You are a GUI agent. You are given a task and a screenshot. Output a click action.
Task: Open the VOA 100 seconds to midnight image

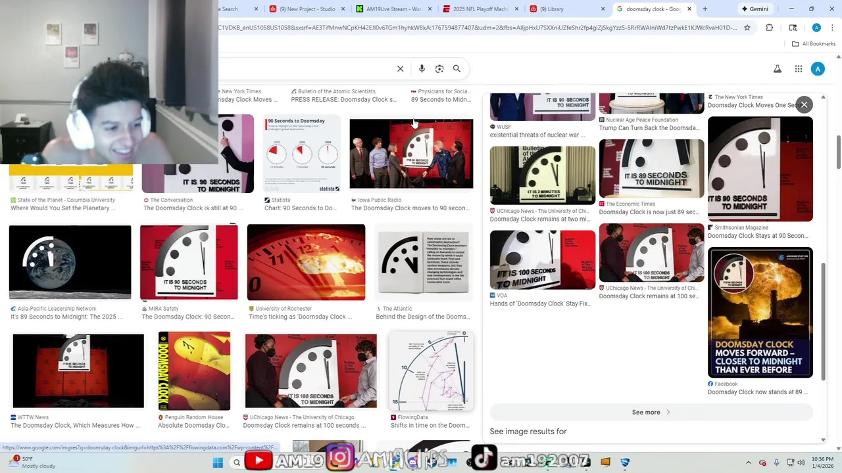[543, 259]
